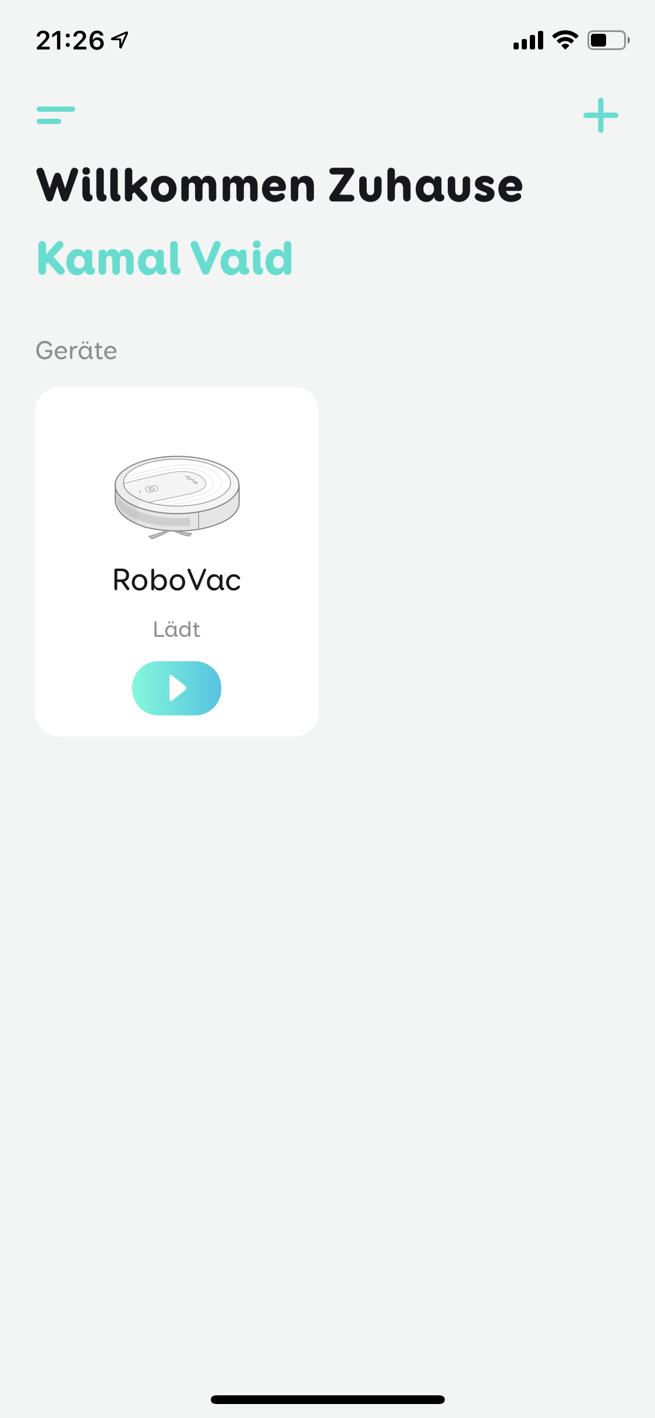The height and width of the screenshot is (1418, 655).
Task: Open the hamburger side menu
Action: [x=56, y=115]
